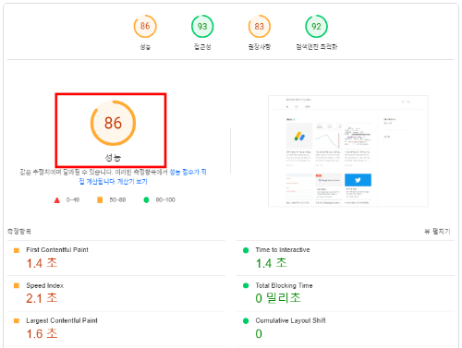This screenshot has width=462, height=348.
Task: Click the '검색엔진 최적화' label under score 92
Action: (x=316, y=47)
